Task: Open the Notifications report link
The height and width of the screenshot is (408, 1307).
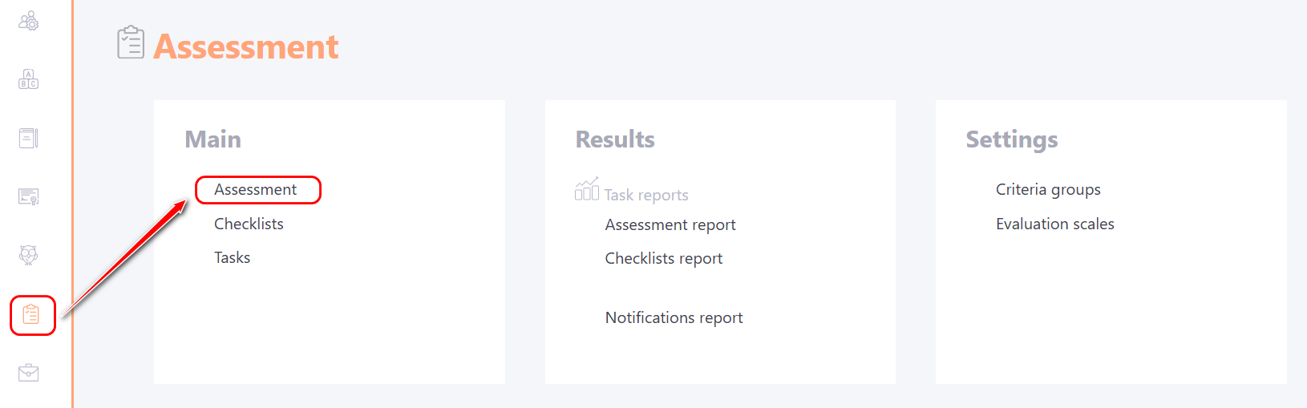Action: pyautogui.click(x=674, y=318)
